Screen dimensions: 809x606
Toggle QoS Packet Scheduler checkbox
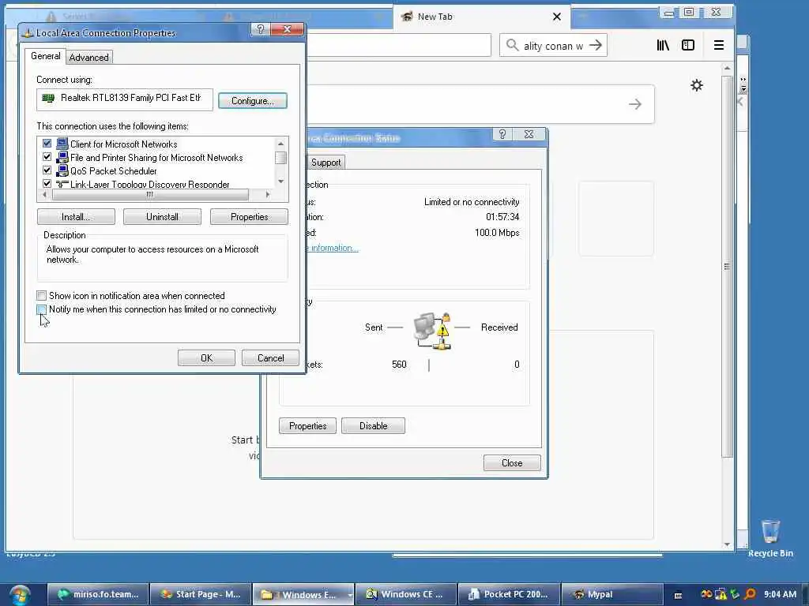pos(47,170)
